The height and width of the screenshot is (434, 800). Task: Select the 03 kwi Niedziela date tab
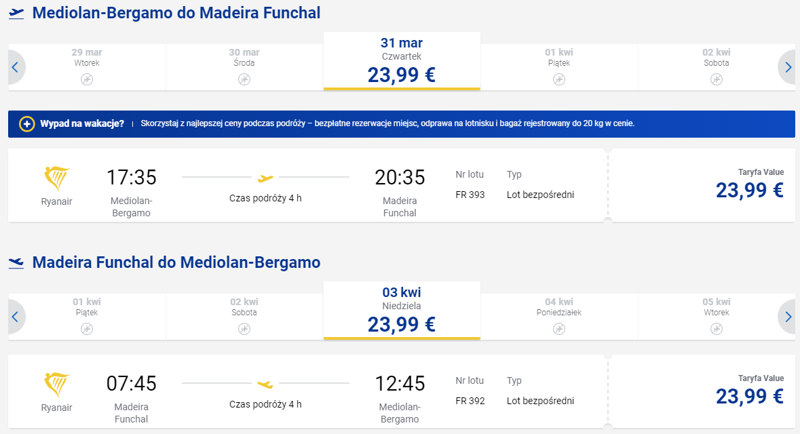402,311
